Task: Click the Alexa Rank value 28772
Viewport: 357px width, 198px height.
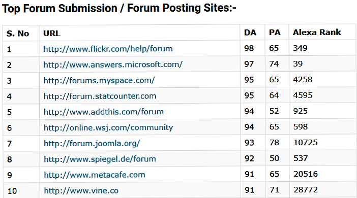Action: point(306,189)
